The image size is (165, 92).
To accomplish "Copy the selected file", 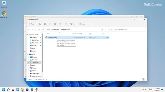I will click(45, 24).
